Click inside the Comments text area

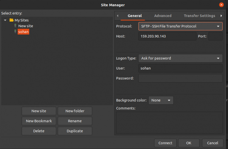[x=169, y=122]
